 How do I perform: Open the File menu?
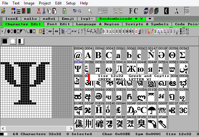point(5,3)
